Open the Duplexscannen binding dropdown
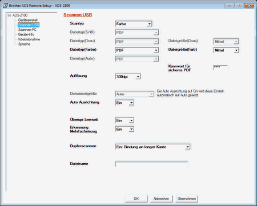This screenshot has width=257, height=206. click(152, 147)
